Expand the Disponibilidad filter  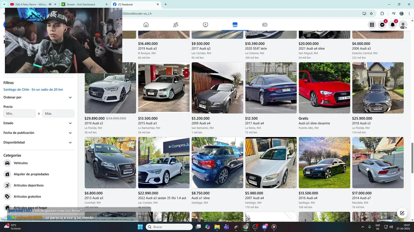(x=38, y=142)
